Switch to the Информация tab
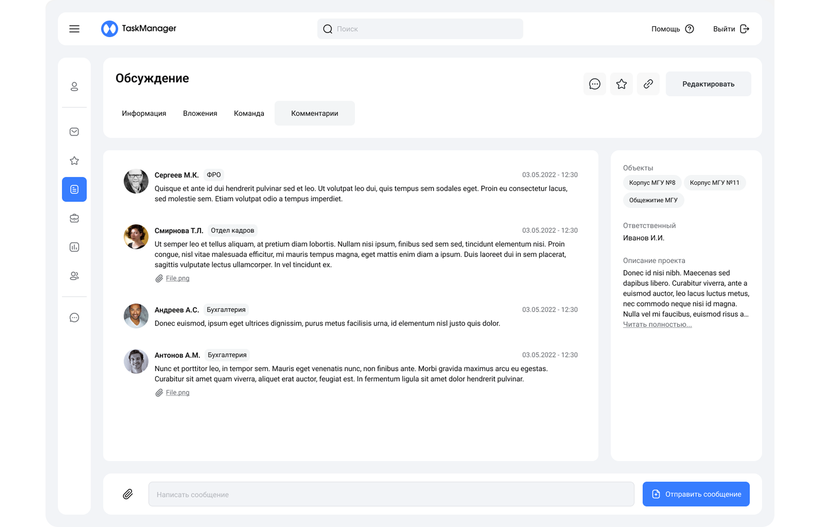This screenshot has height=527, width=820. [x=144, y=113]
